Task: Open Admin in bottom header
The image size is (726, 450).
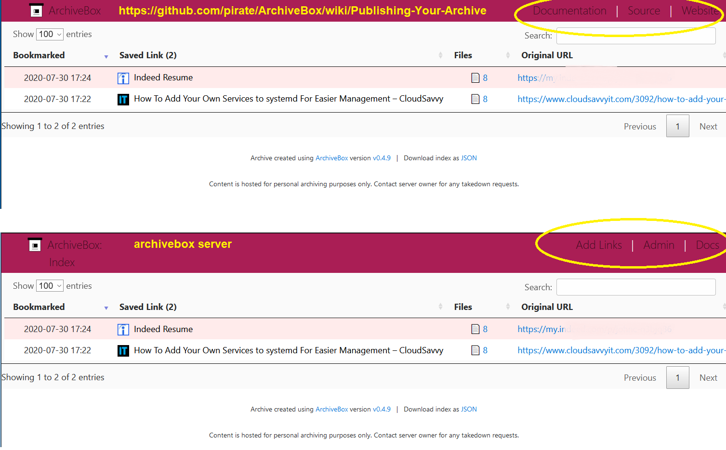Action: coord(659,245)
